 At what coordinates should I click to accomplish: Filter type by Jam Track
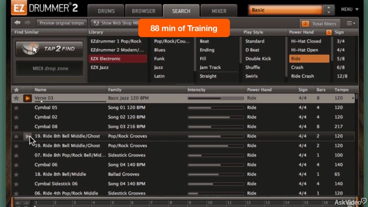210,68
